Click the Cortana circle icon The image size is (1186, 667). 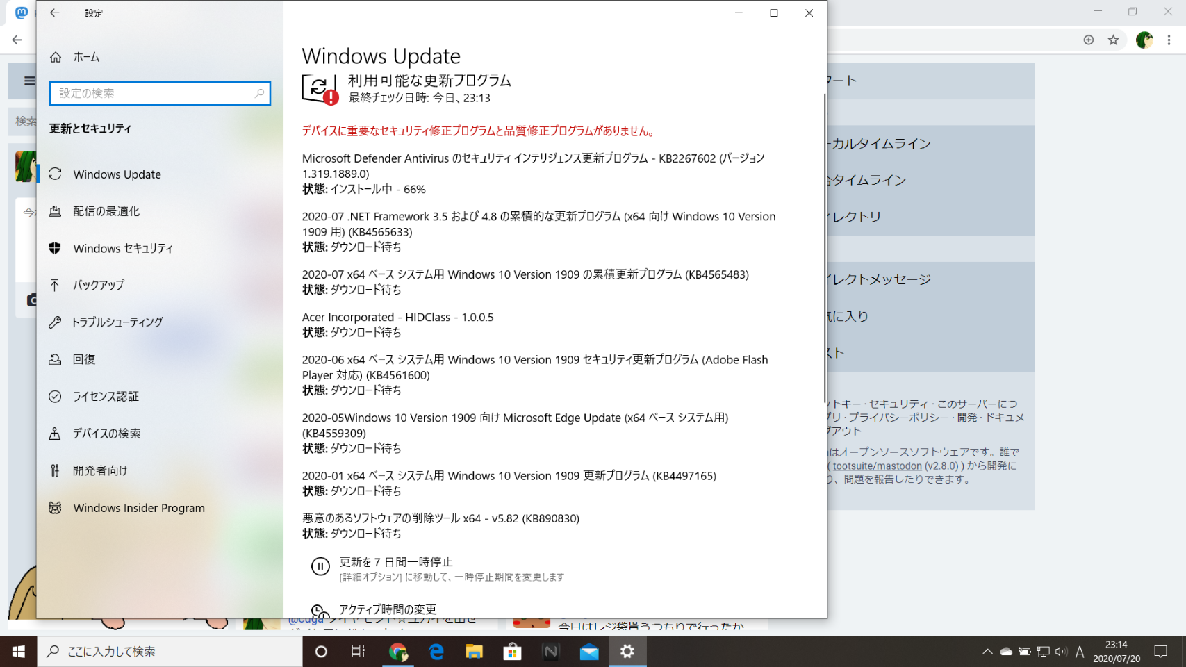coord(321,652)
